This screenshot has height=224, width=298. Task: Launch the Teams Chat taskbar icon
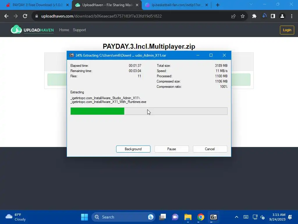[175, 217]
